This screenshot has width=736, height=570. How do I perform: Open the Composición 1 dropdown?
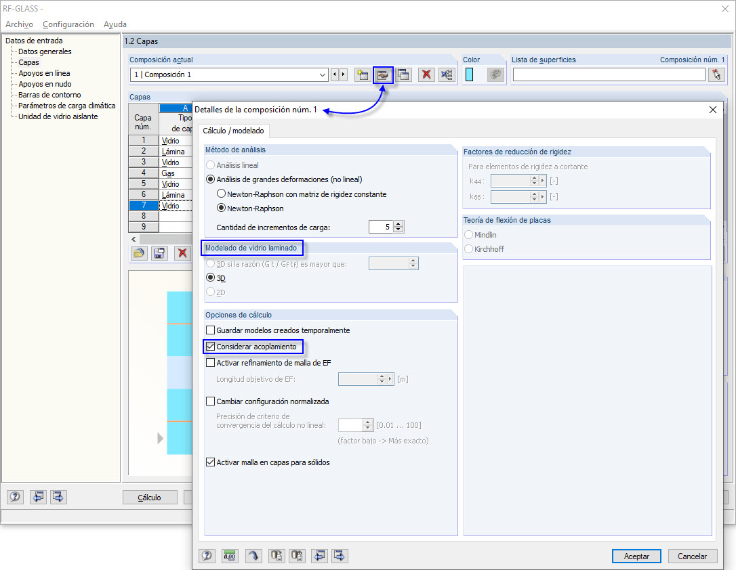(323, 74)
